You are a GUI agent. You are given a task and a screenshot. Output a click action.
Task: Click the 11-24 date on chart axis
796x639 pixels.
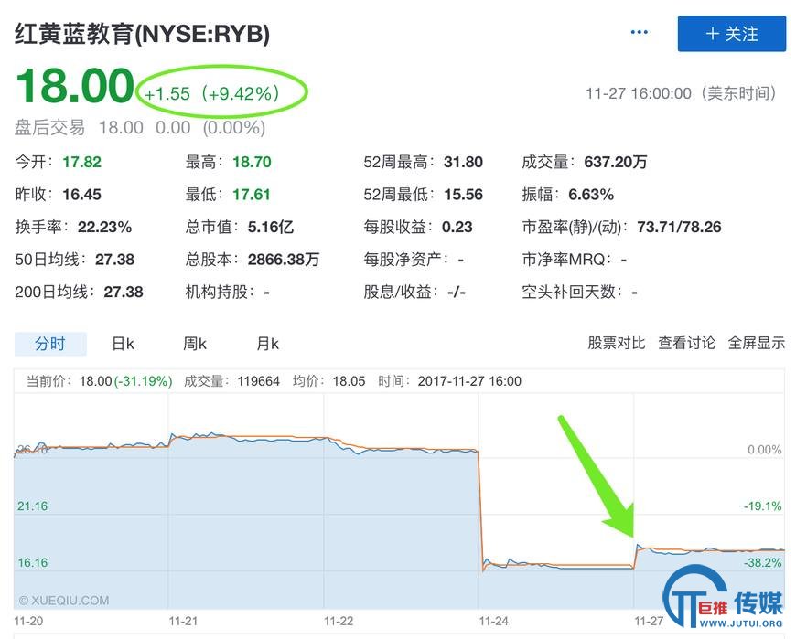pos(493,622)
